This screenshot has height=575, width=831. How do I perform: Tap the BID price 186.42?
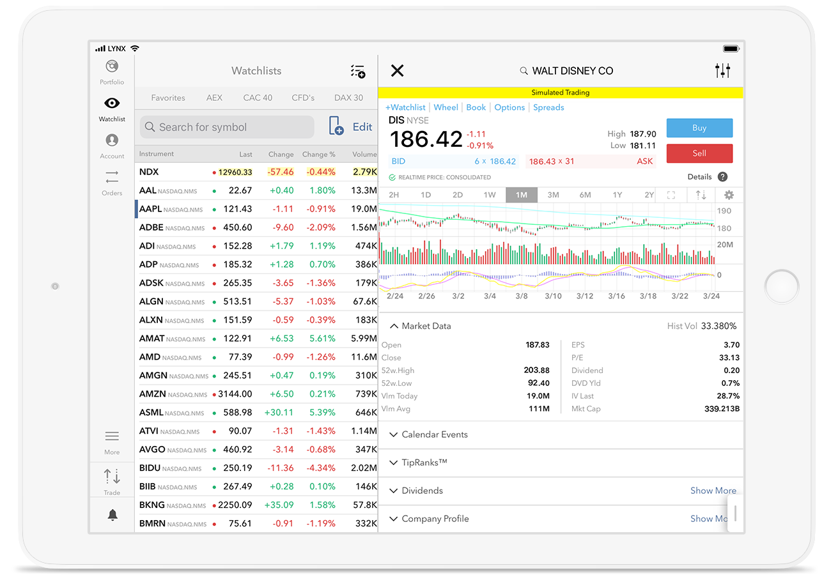click(x=503, y=162)
